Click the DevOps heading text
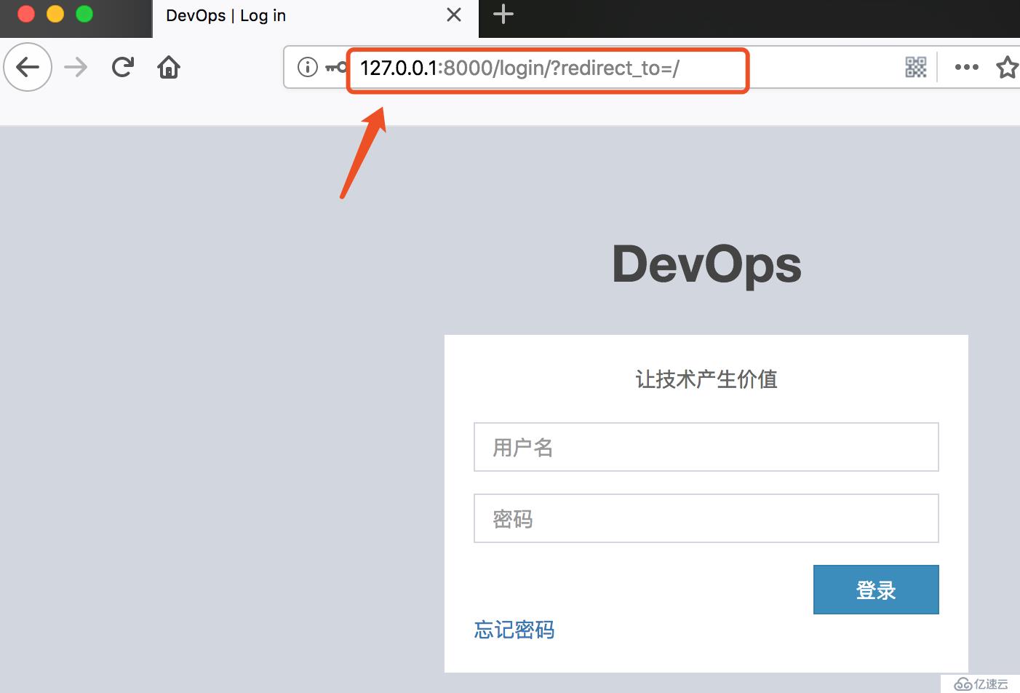The width and height of the screenshot is (1020, 693). point(706,264)
